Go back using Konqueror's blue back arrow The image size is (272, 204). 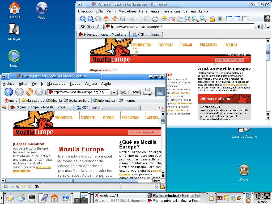90,19
